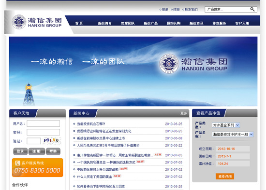Open 瀚信产品 in the navigation bar
This screenshot has height=190, width=266.
coord(150,23)
